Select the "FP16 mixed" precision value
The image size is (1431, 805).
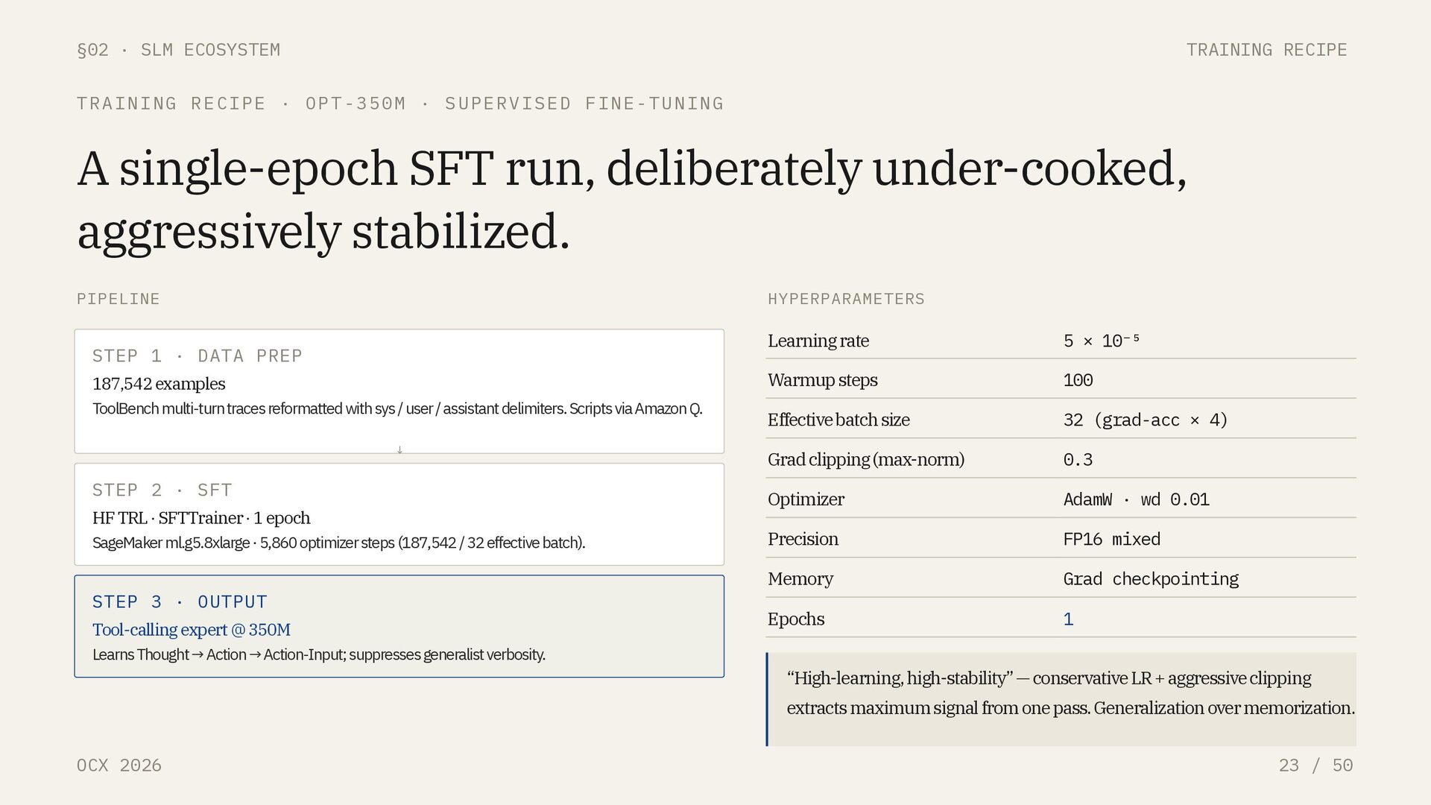1111,540
